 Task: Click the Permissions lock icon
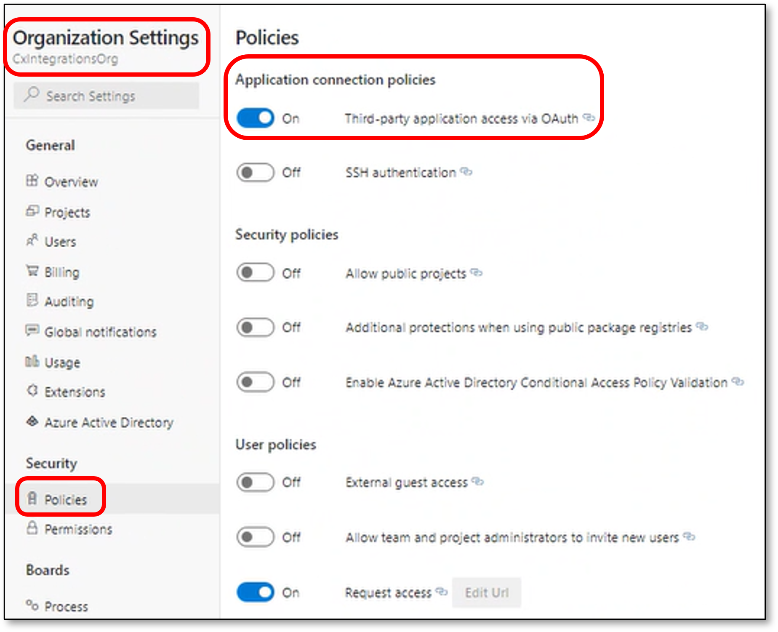point(32,528)
